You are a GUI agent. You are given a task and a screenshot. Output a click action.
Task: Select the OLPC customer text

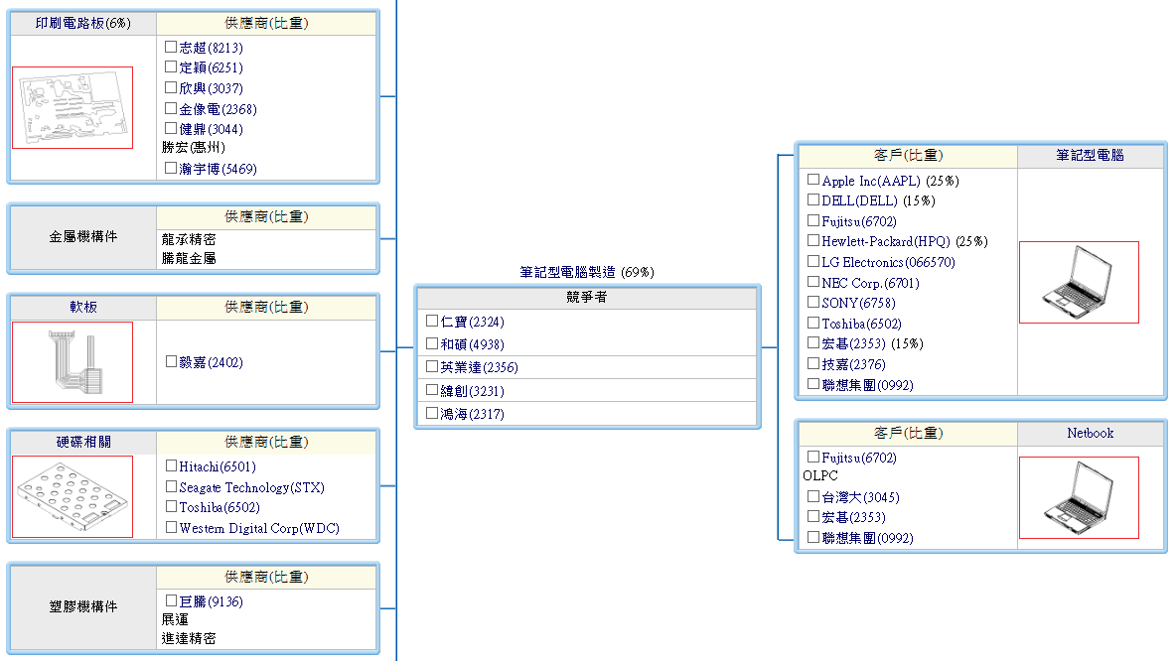[x=820, y=475]
